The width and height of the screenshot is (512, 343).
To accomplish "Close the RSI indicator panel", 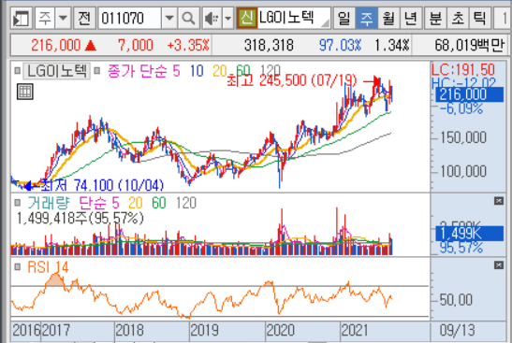I will coord(499,265).
